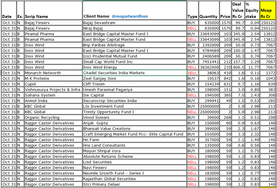277x188 pixels.
Task: Select the Inox Wind Energy client cell
Action: tap(135, 67)
